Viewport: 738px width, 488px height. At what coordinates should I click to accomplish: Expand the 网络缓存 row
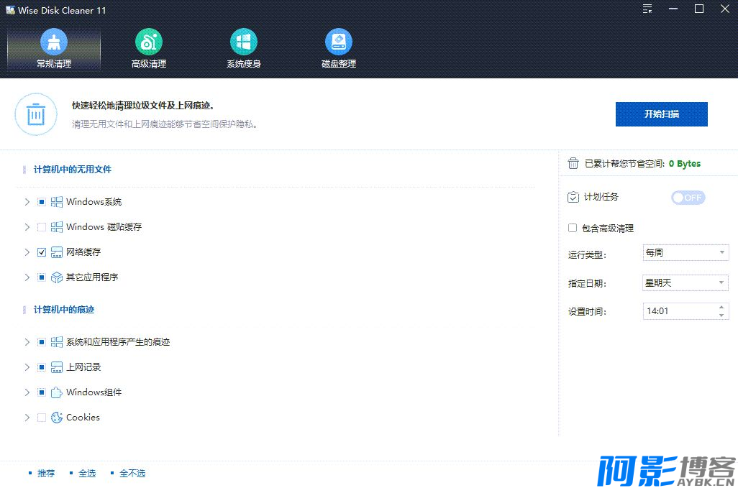tap(27, 252)
